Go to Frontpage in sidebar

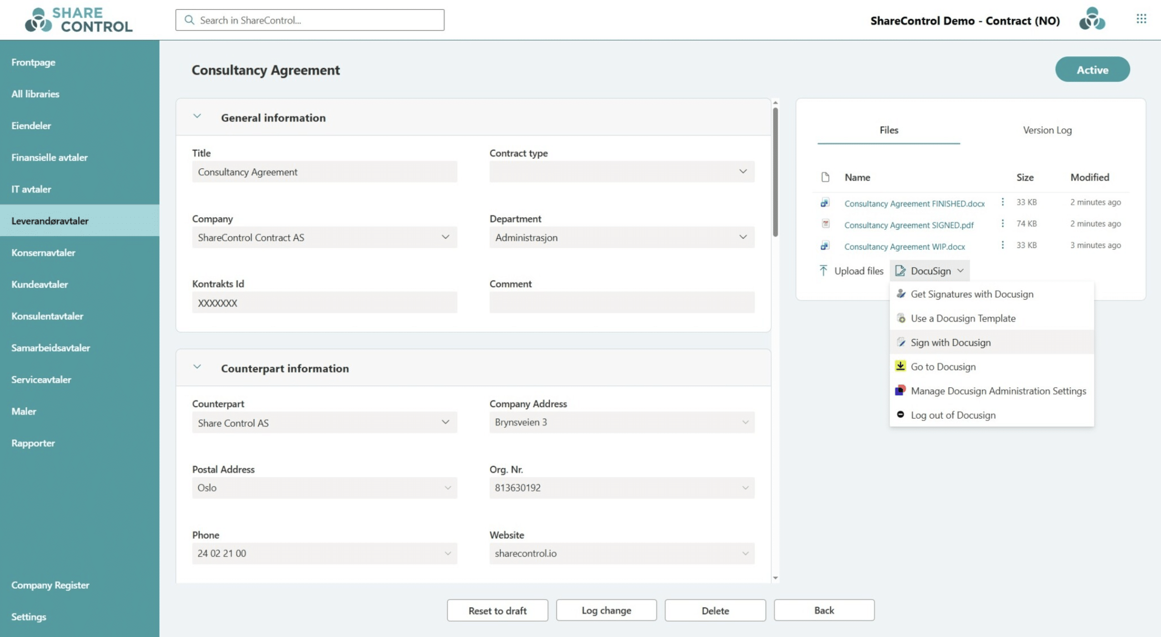80,62
